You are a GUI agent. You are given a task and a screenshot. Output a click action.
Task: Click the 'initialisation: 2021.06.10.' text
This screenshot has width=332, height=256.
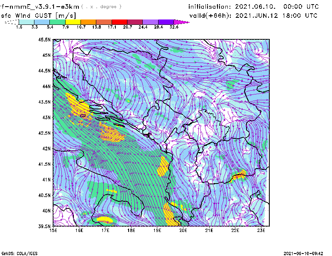point(232,7)
